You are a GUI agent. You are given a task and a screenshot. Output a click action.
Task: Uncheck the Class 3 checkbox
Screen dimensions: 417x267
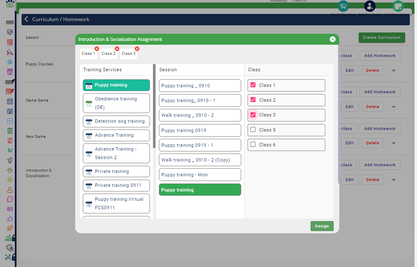point(253,115)
